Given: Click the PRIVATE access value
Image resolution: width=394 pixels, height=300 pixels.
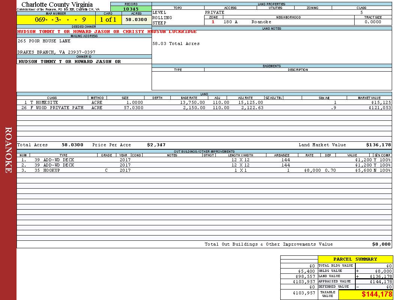Looking at the screenshot, I should (215, 12).
